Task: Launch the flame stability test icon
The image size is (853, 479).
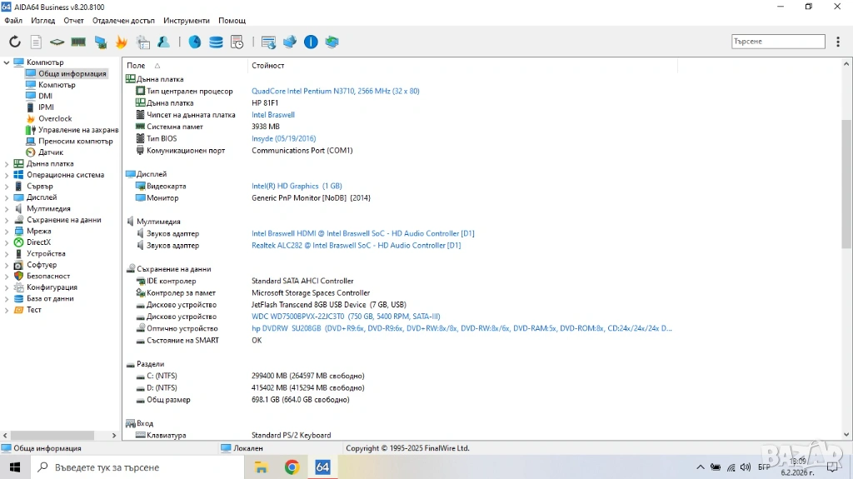Action: coord(122,42)
